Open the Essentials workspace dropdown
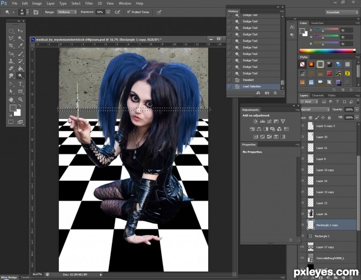The width and height of the screenshot is (361, 280). point(342,12)
